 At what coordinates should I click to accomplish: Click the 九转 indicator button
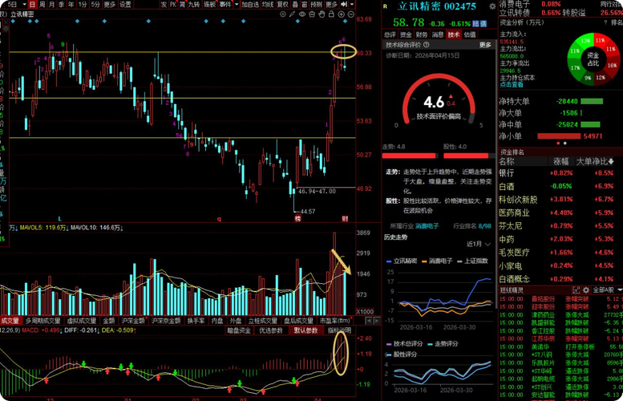(194, 4)
